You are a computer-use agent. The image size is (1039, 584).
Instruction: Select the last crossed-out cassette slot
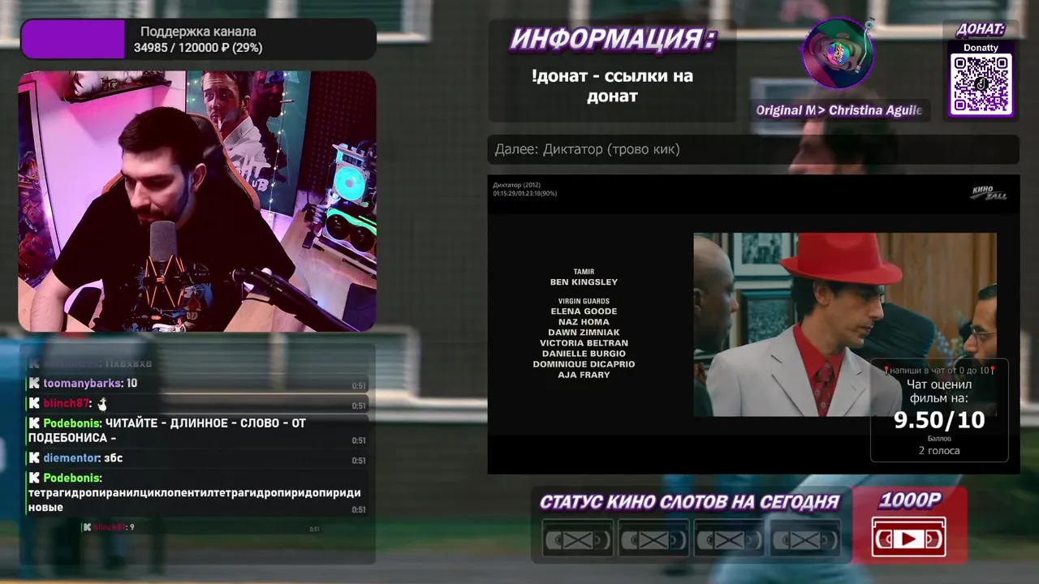click(x=804, y=540)
